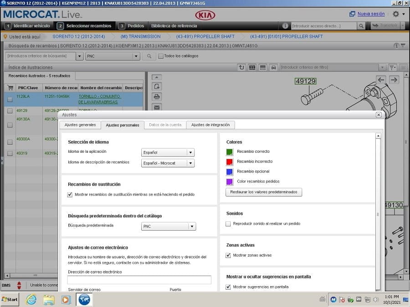This screenshot has width=410, height=307.
Task: Select Ajustes personales tab
Action: tap(123, 125)
